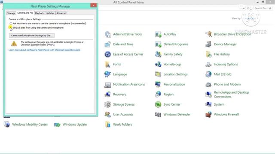Switch to the Advanced tab
The width and height of the screenshot is (275, 154).
tap(61, 13)
